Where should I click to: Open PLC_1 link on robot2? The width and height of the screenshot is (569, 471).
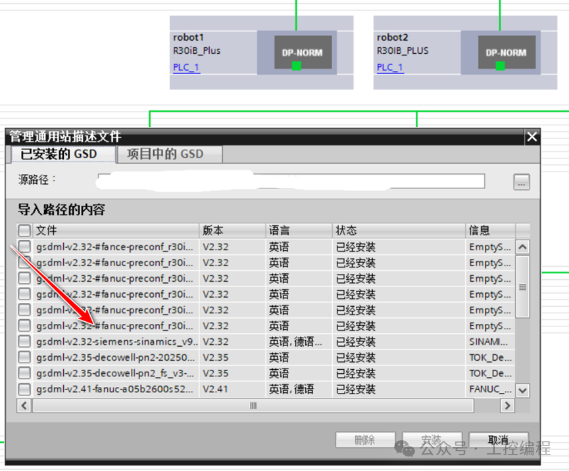[x=390, y=68]
